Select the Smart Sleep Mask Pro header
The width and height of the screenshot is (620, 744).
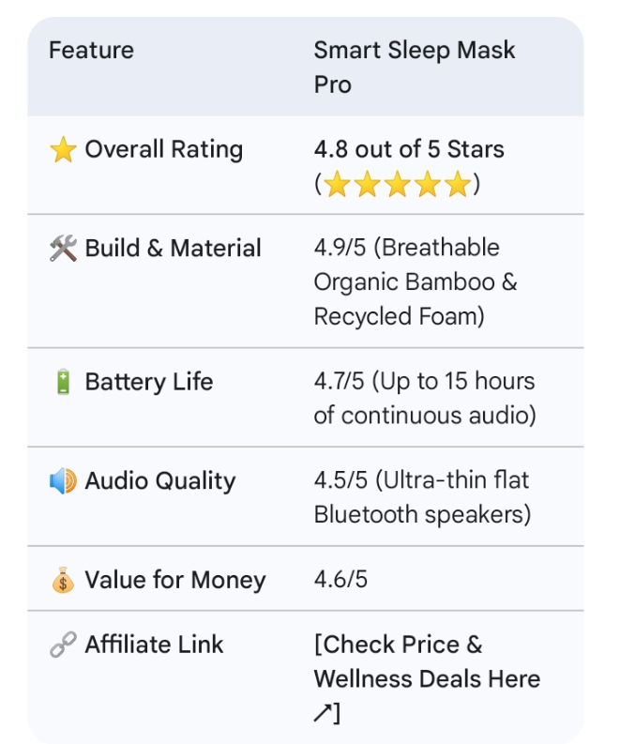tap(415, 68)
